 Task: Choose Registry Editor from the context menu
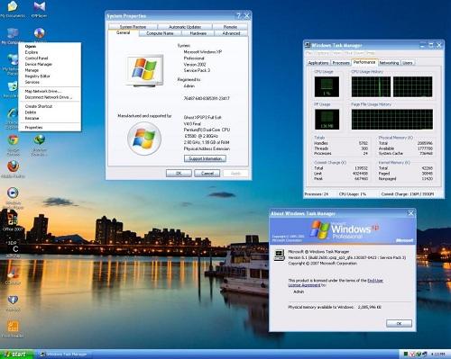(x=37, y=76)
